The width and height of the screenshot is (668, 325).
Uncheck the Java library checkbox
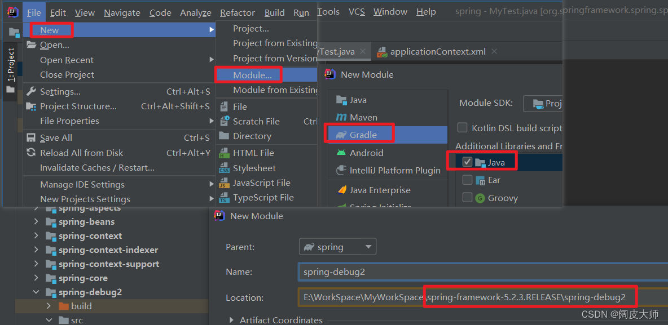467,162
